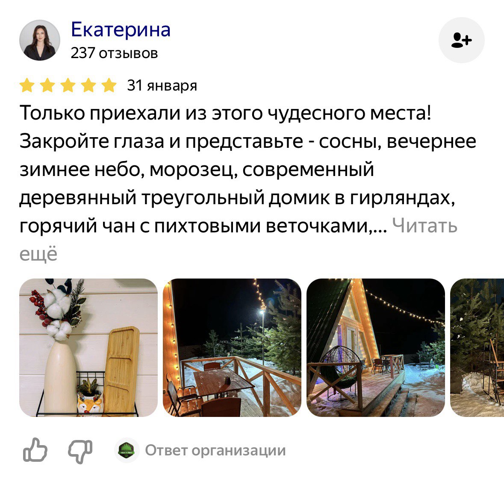
Task: Click the third yellow rating star
Action: (68, 85)
